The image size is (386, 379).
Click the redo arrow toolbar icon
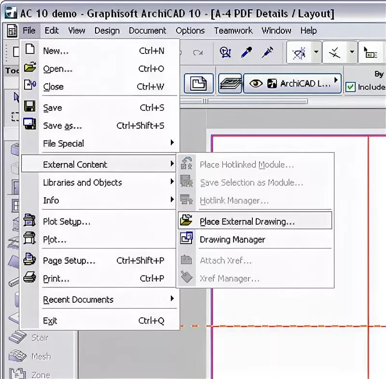coord(198,53)
